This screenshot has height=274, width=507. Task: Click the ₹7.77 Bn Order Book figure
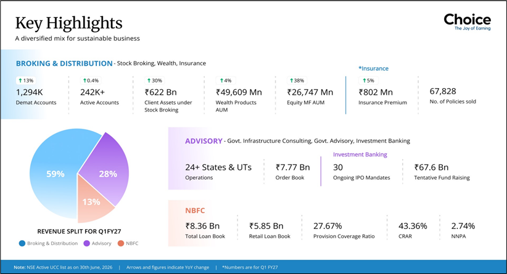coord(292,167)
